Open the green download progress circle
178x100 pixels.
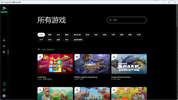click(4, 84)
